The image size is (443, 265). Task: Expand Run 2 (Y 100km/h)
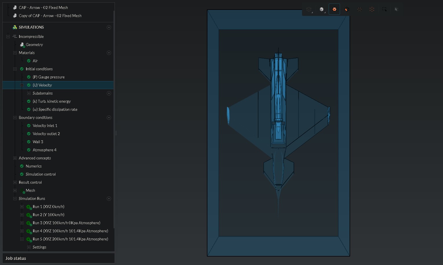(x=22, y=215)
